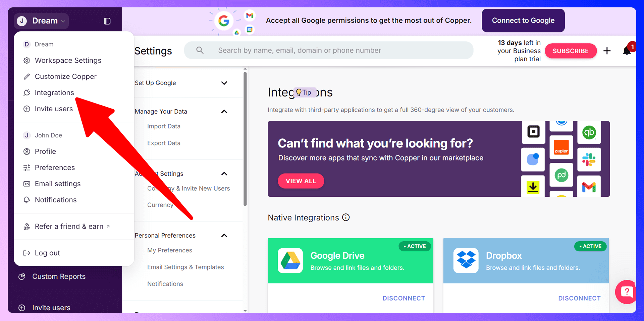Open Profile menu entry
Screen dimensions: 644x321
(x=45, y=151)
